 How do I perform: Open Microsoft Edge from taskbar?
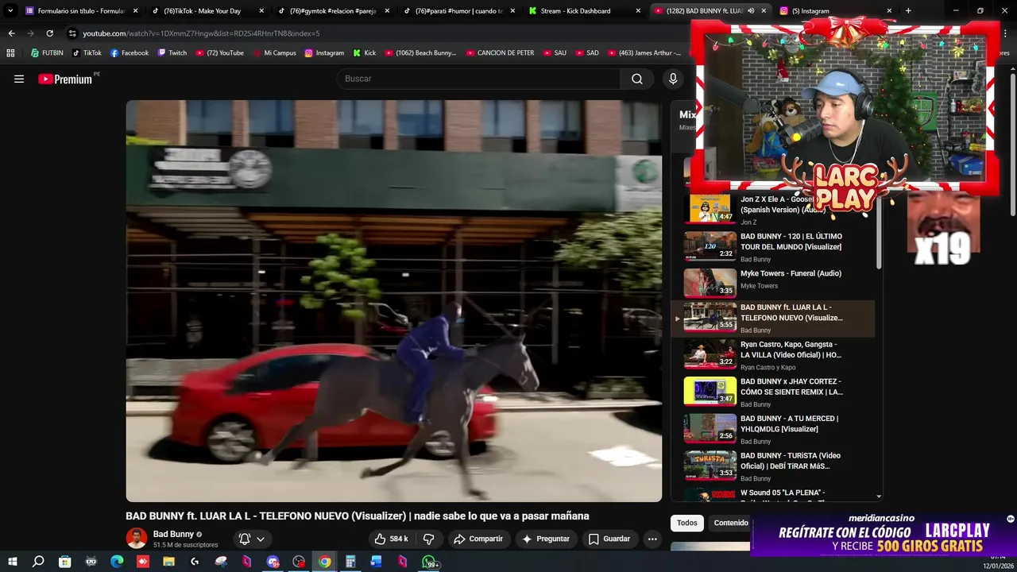click(x=117, y=562)
